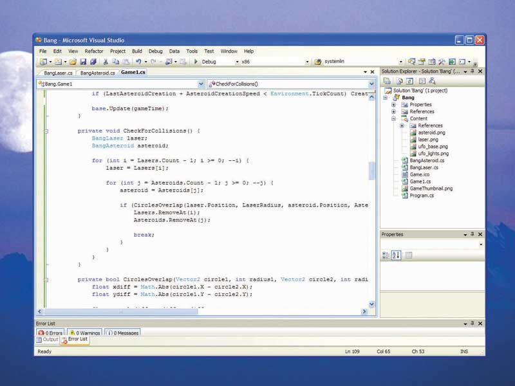Toggle the 0 Errors filter in Error List
Viewport: 515px width, 386px height.
[50, 333]
